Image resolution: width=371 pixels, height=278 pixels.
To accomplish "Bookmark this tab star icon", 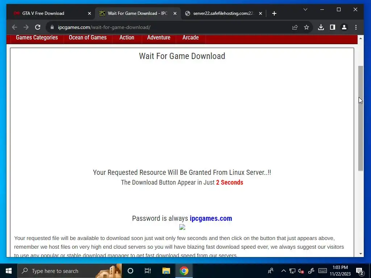I will pos(307,27).
